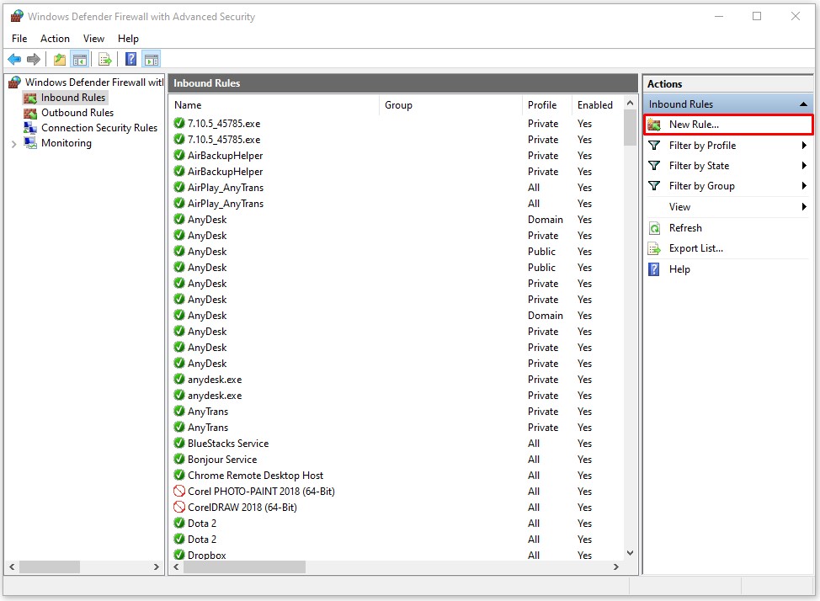Click the Connection Security Rules icon

30,128
